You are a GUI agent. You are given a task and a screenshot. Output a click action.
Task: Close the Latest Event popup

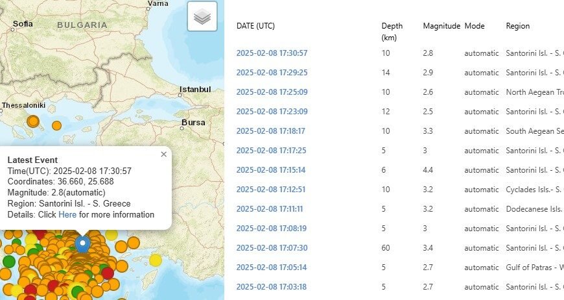tap(163, 155)
